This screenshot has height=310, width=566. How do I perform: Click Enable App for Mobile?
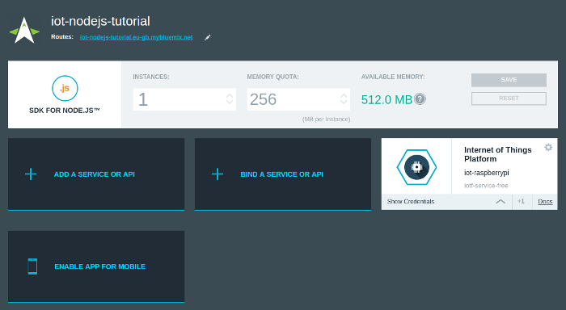[96, 266]
